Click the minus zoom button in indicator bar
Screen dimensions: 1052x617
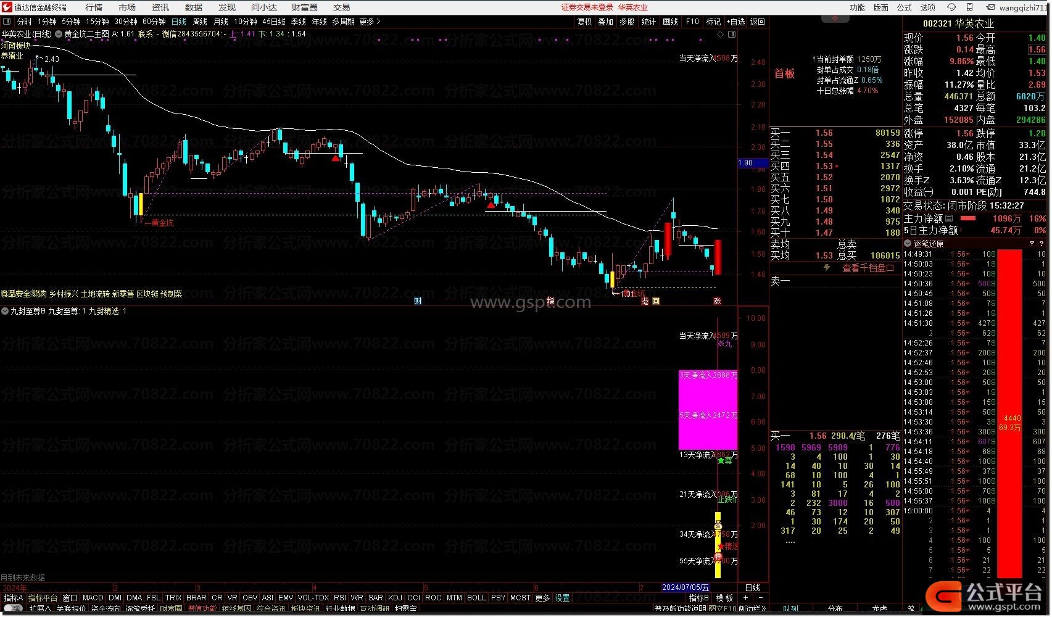pos(761,598)
